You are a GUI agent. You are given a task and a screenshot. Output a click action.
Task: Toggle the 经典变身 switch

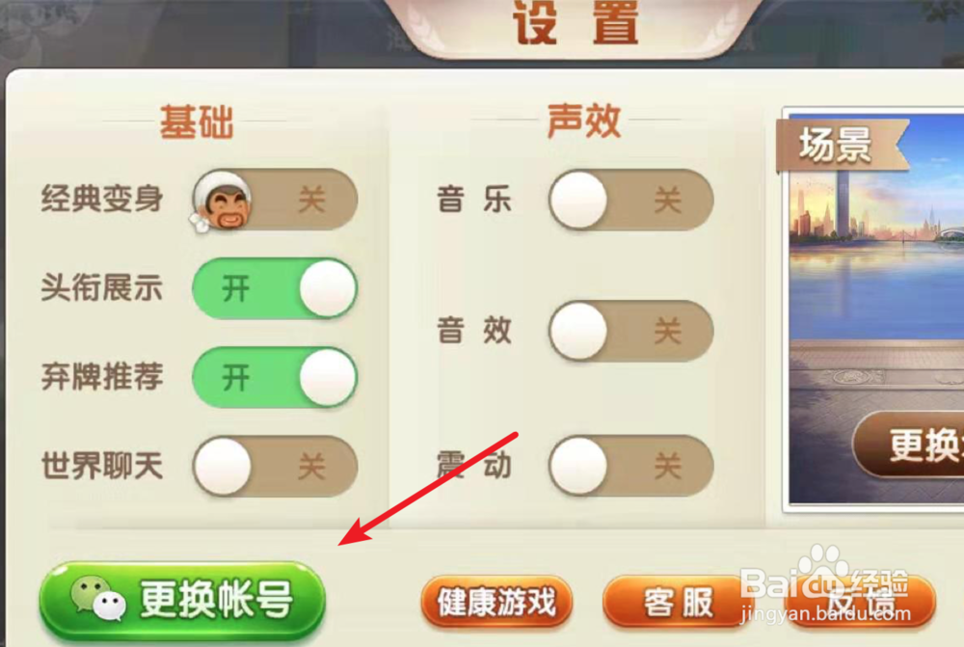275,200
